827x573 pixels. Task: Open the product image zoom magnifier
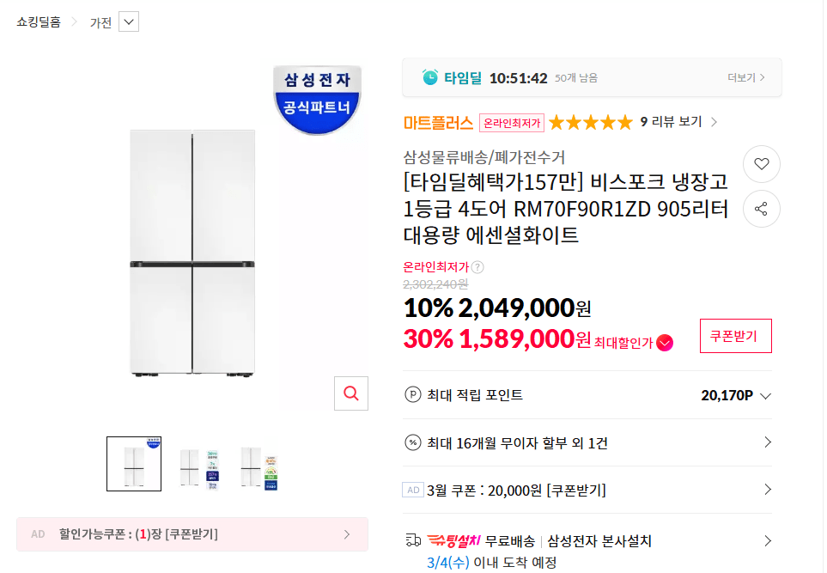(x=350, y=393)
